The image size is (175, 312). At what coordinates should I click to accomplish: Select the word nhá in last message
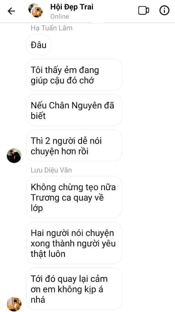click(x=38, y=300)
